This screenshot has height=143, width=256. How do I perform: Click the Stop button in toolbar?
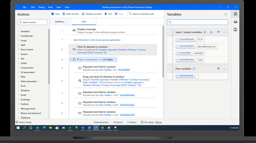[x=119, y=14]
